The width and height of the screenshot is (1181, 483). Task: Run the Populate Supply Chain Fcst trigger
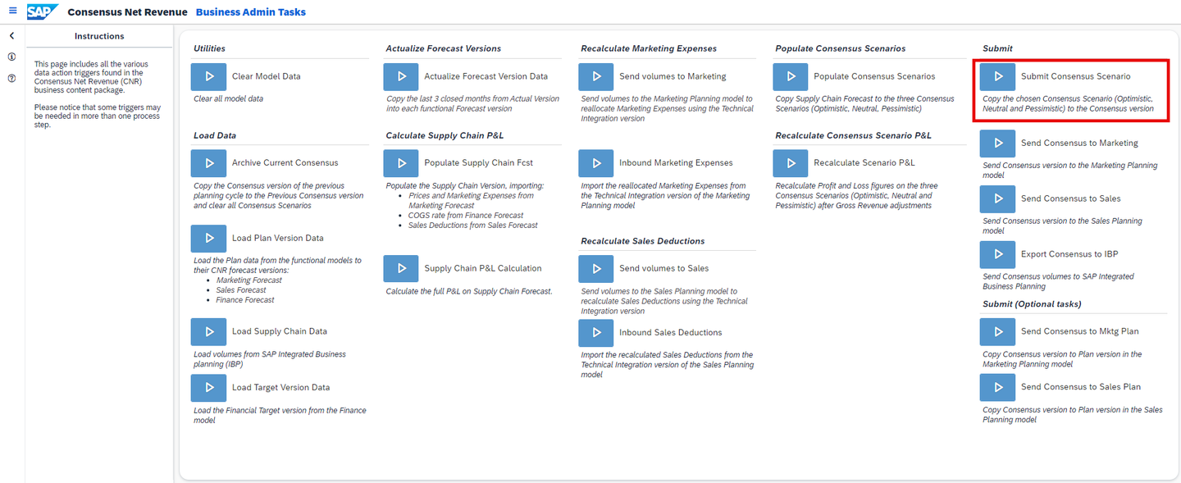401,163
